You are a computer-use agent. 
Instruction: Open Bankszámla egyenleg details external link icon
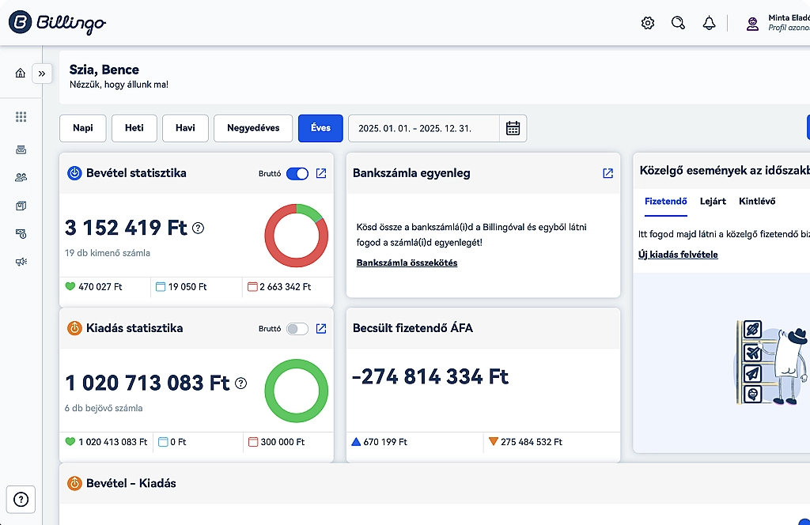pyautogui.click(x=607, y=173)
